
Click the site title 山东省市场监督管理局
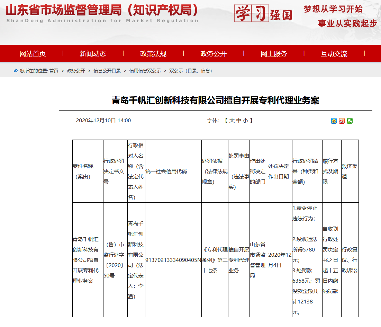(102, 10)
